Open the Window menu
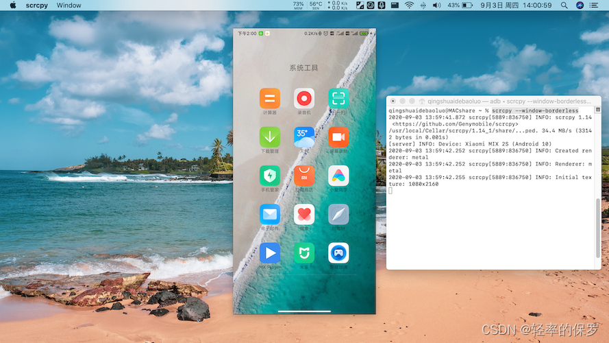The image size is (609, 343). (x=69, y=5)
